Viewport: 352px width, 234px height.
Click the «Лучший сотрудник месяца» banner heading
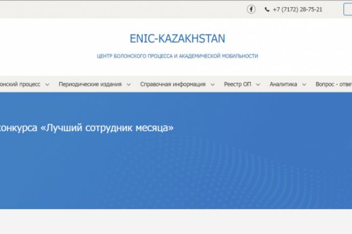87,128
